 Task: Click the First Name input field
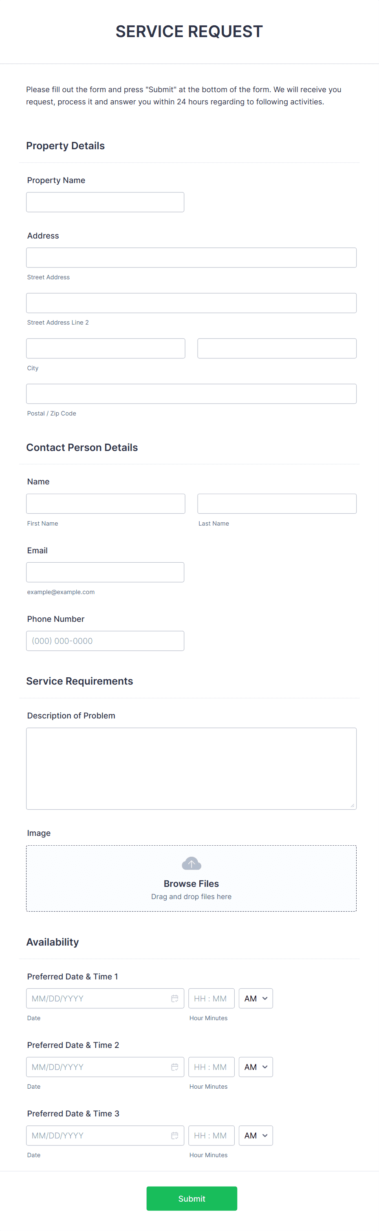[x=106, y=503]
